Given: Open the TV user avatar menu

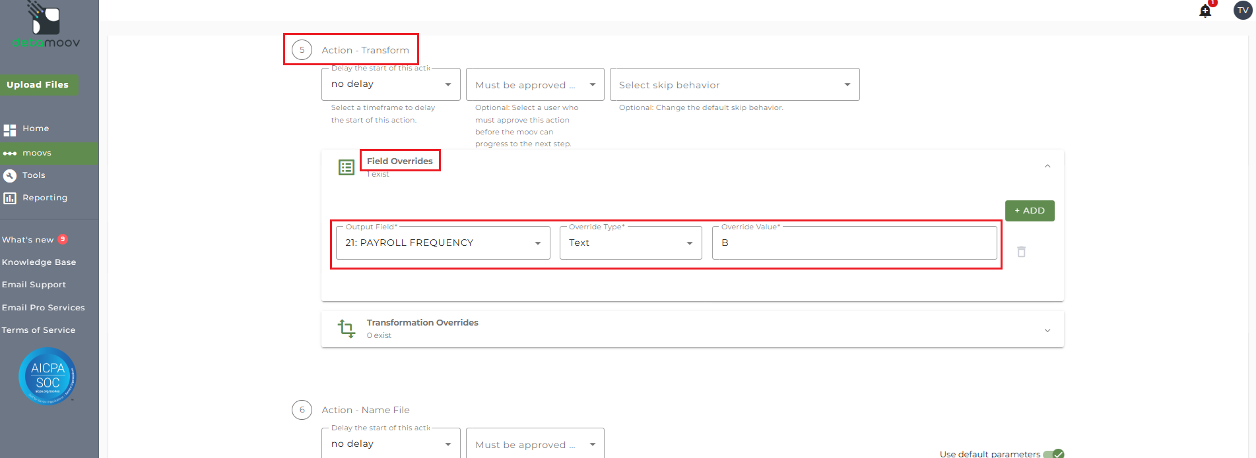Looking at the screenshot, I should 1243,10.
